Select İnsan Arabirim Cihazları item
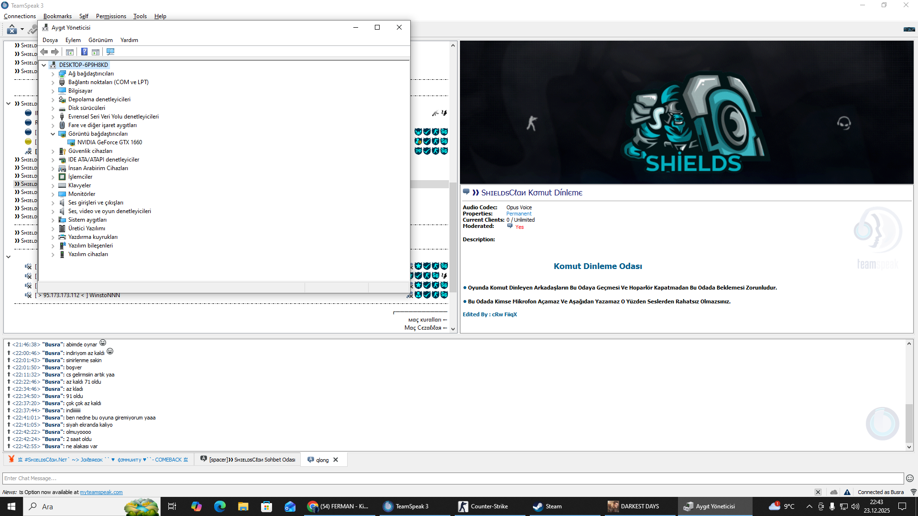The height and width of the screenshot is (516, 918). click(x=98, y=168)
